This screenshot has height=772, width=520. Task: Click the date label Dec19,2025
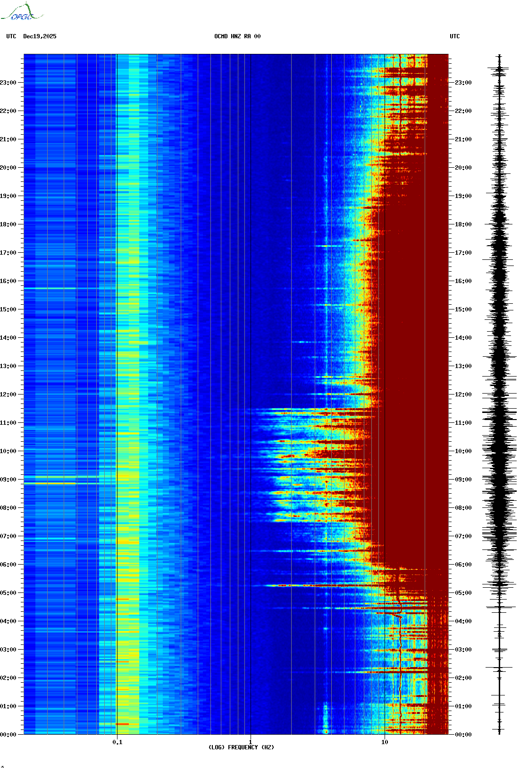40,36
